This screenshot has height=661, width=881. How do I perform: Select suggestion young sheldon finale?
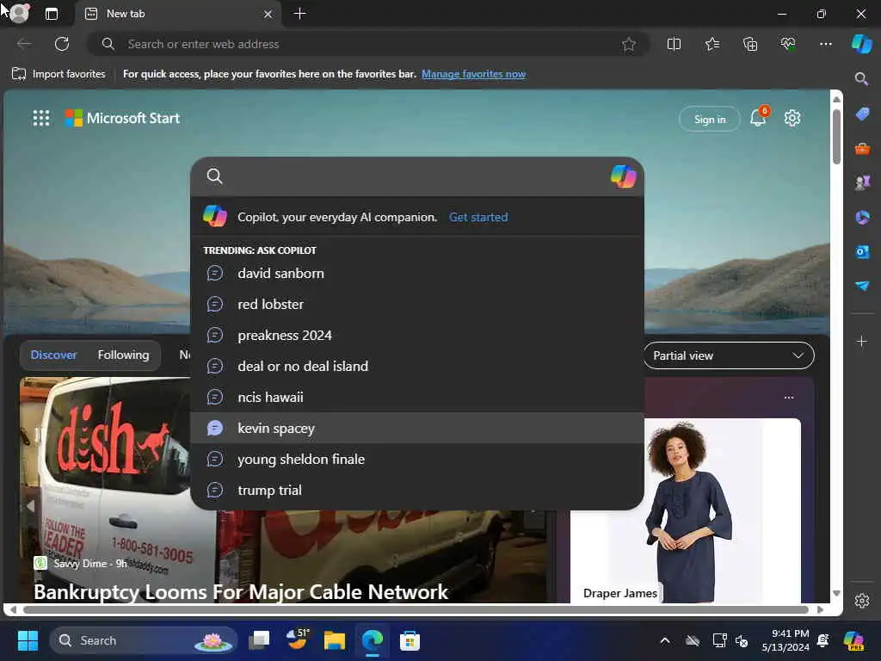417,459
